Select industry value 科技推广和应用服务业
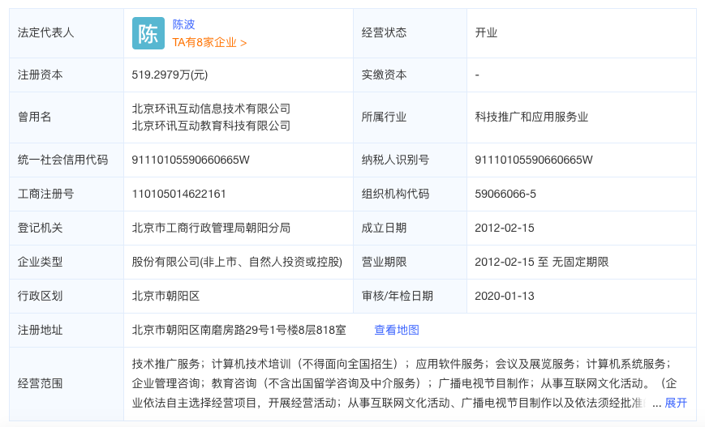Screen dimensions: 705x427 click(531, 117)
